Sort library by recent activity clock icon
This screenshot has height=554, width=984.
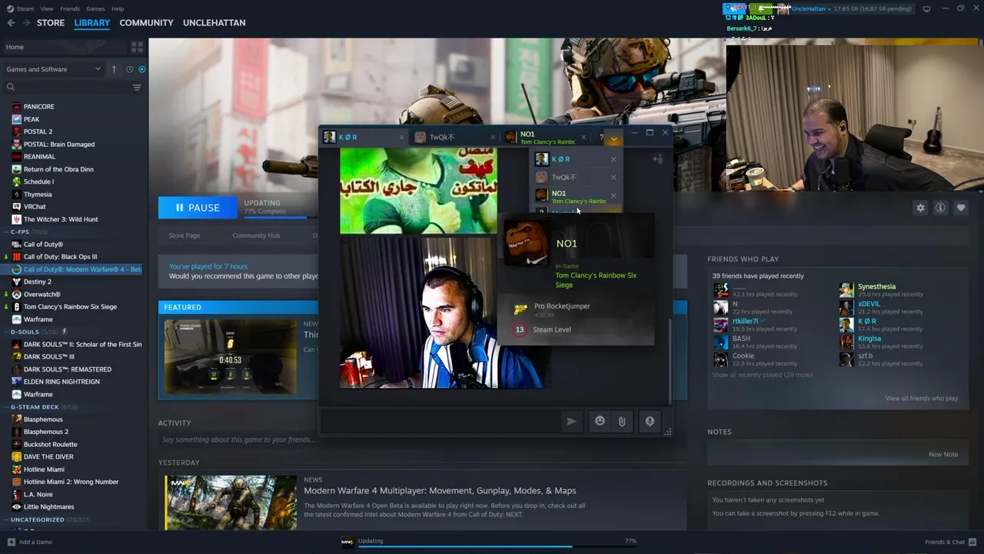[x=129, y=69]
